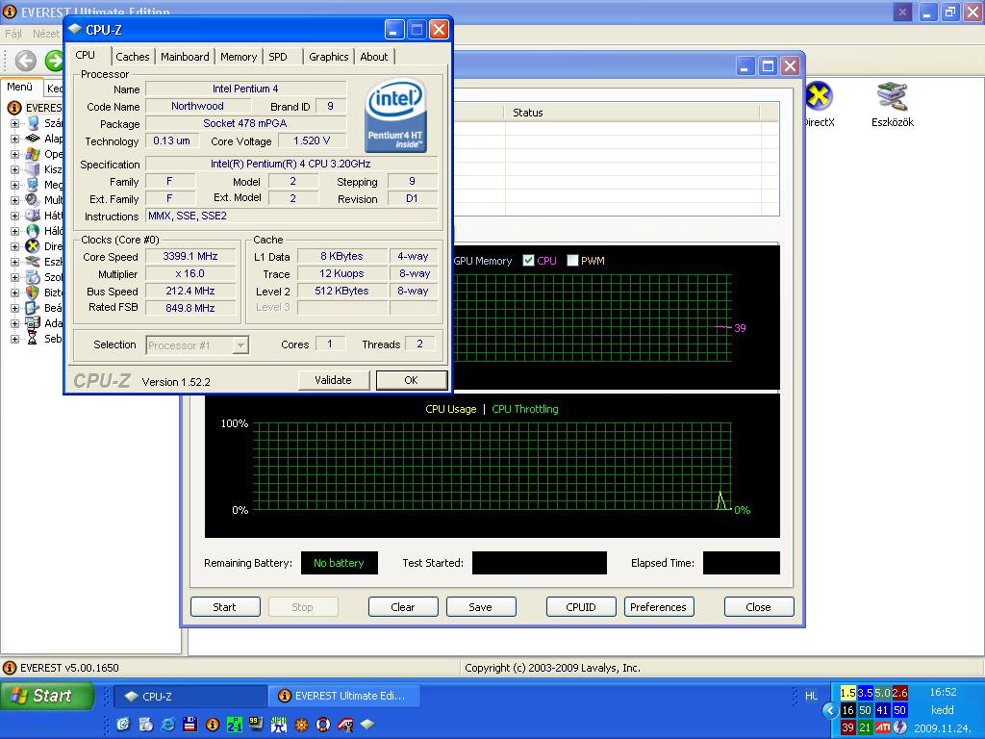Select the Menü tab in EVEREST sidebar
Viewport: 985px width, 739px height.
(x=19, y=87)
